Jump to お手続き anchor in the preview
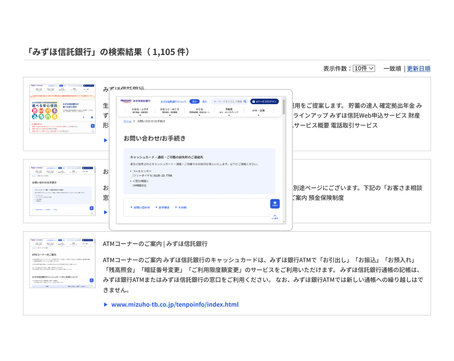Viewport: 454px width, 361px height. [163, 208]
